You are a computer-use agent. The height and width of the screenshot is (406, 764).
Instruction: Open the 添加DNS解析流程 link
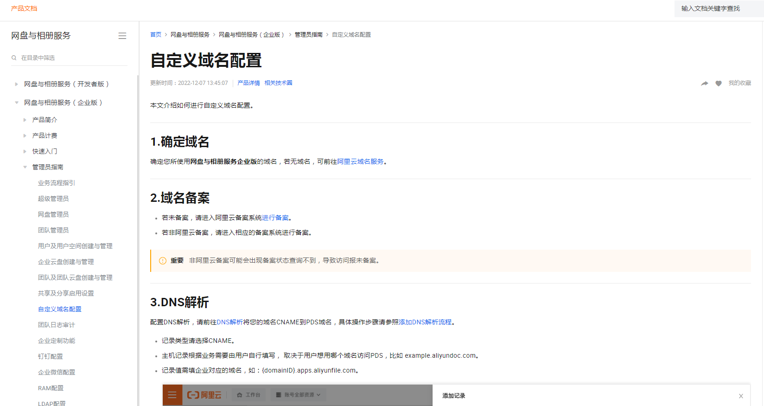coord(425,322)
